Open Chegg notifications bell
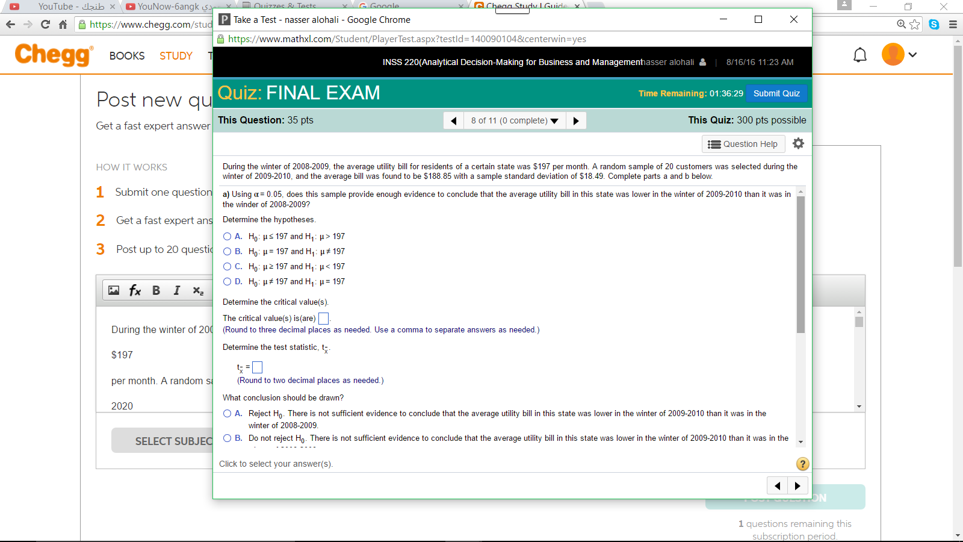 pos(860,55)
